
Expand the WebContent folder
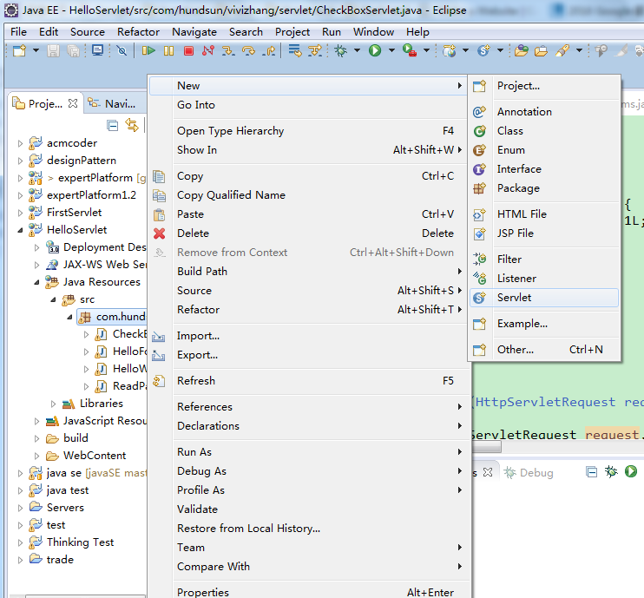pyautogui.click(x=36, y=456)
